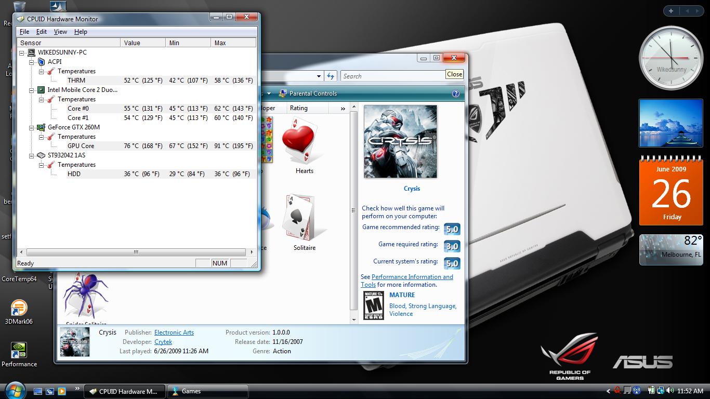Image resolution: width=710 pixels, height=399 pixels.
Task: Click the right arrow of Hardware Monitor scrollbar
Action: pyautogui.click(x=252, y=252)
